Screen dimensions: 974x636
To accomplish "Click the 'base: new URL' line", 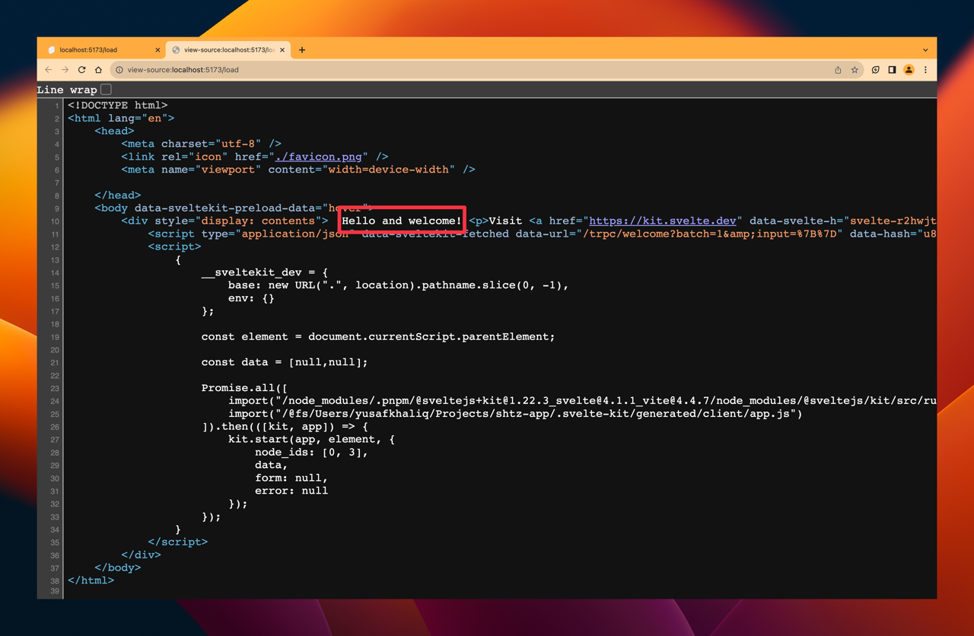I will (x=399, y=285).
